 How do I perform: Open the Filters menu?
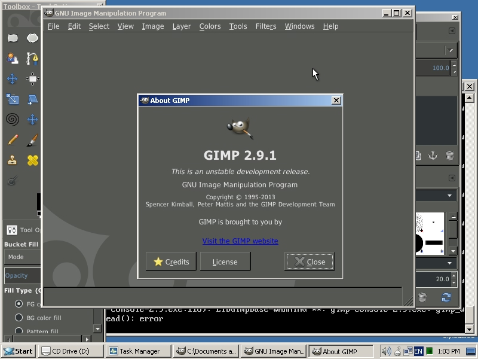tap(265, 26)
